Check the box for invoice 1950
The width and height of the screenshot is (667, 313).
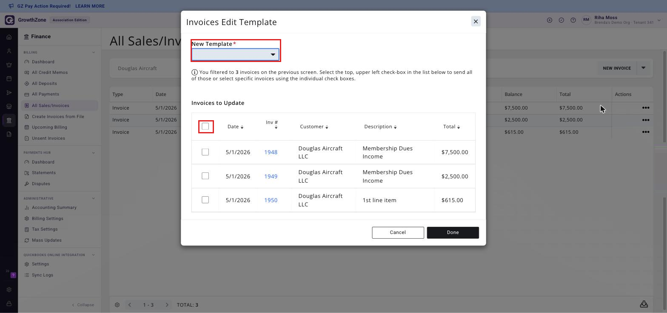click(x=205, y=200)
